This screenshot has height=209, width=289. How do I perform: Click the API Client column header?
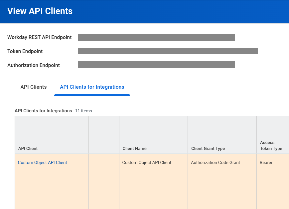point(52,135)
